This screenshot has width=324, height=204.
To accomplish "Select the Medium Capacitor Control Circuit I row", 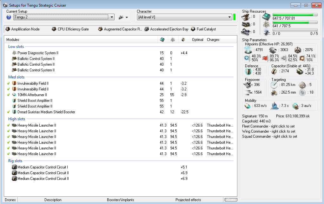I will 121,167.
